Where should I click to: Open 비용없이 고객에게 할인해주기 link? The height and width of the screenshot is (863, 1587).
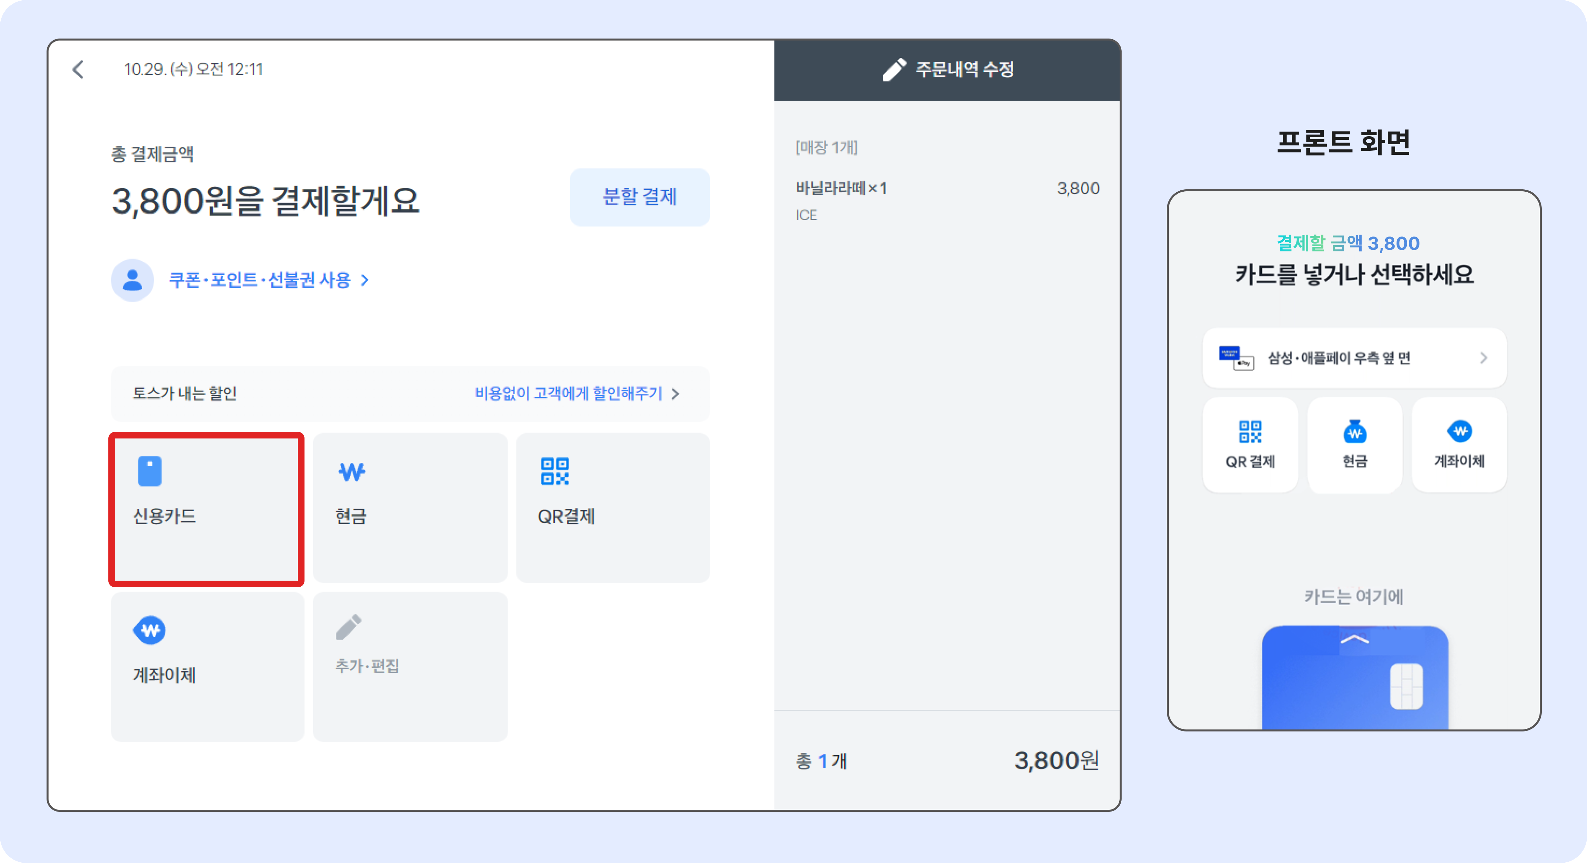coord(568,393)
